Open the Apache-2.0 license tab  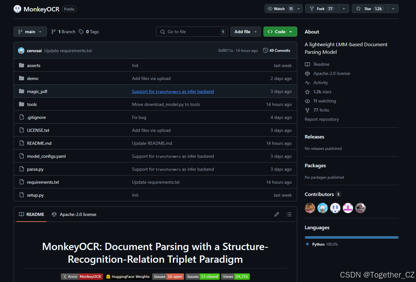click(74, 214)
